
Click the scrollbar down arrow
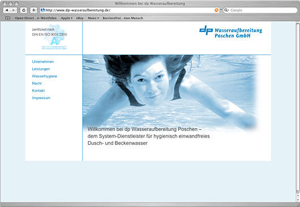[298, 199]
